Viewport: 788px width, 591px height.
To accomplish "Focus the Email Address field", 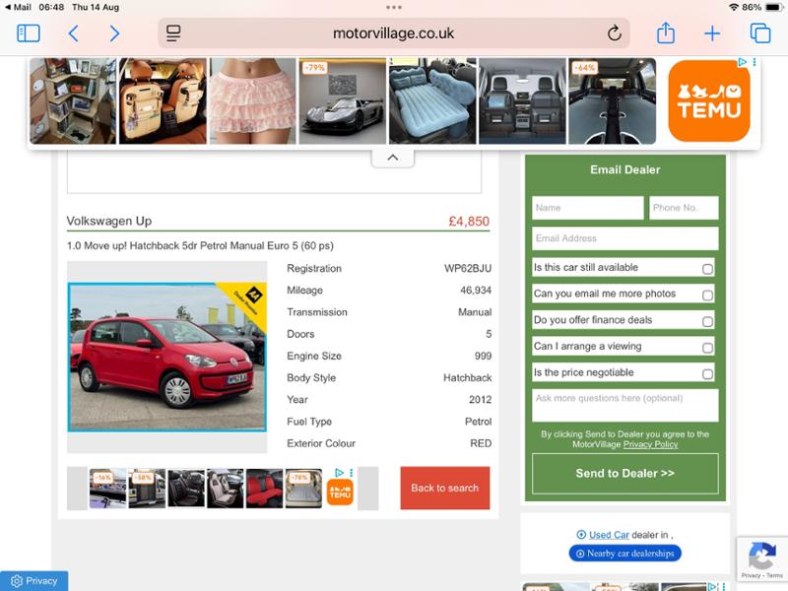I will [625, 238].
